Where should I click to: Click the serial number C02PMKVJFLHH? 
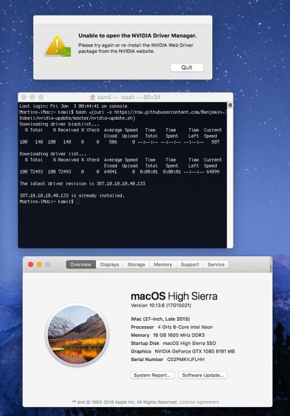click(186, 359)
